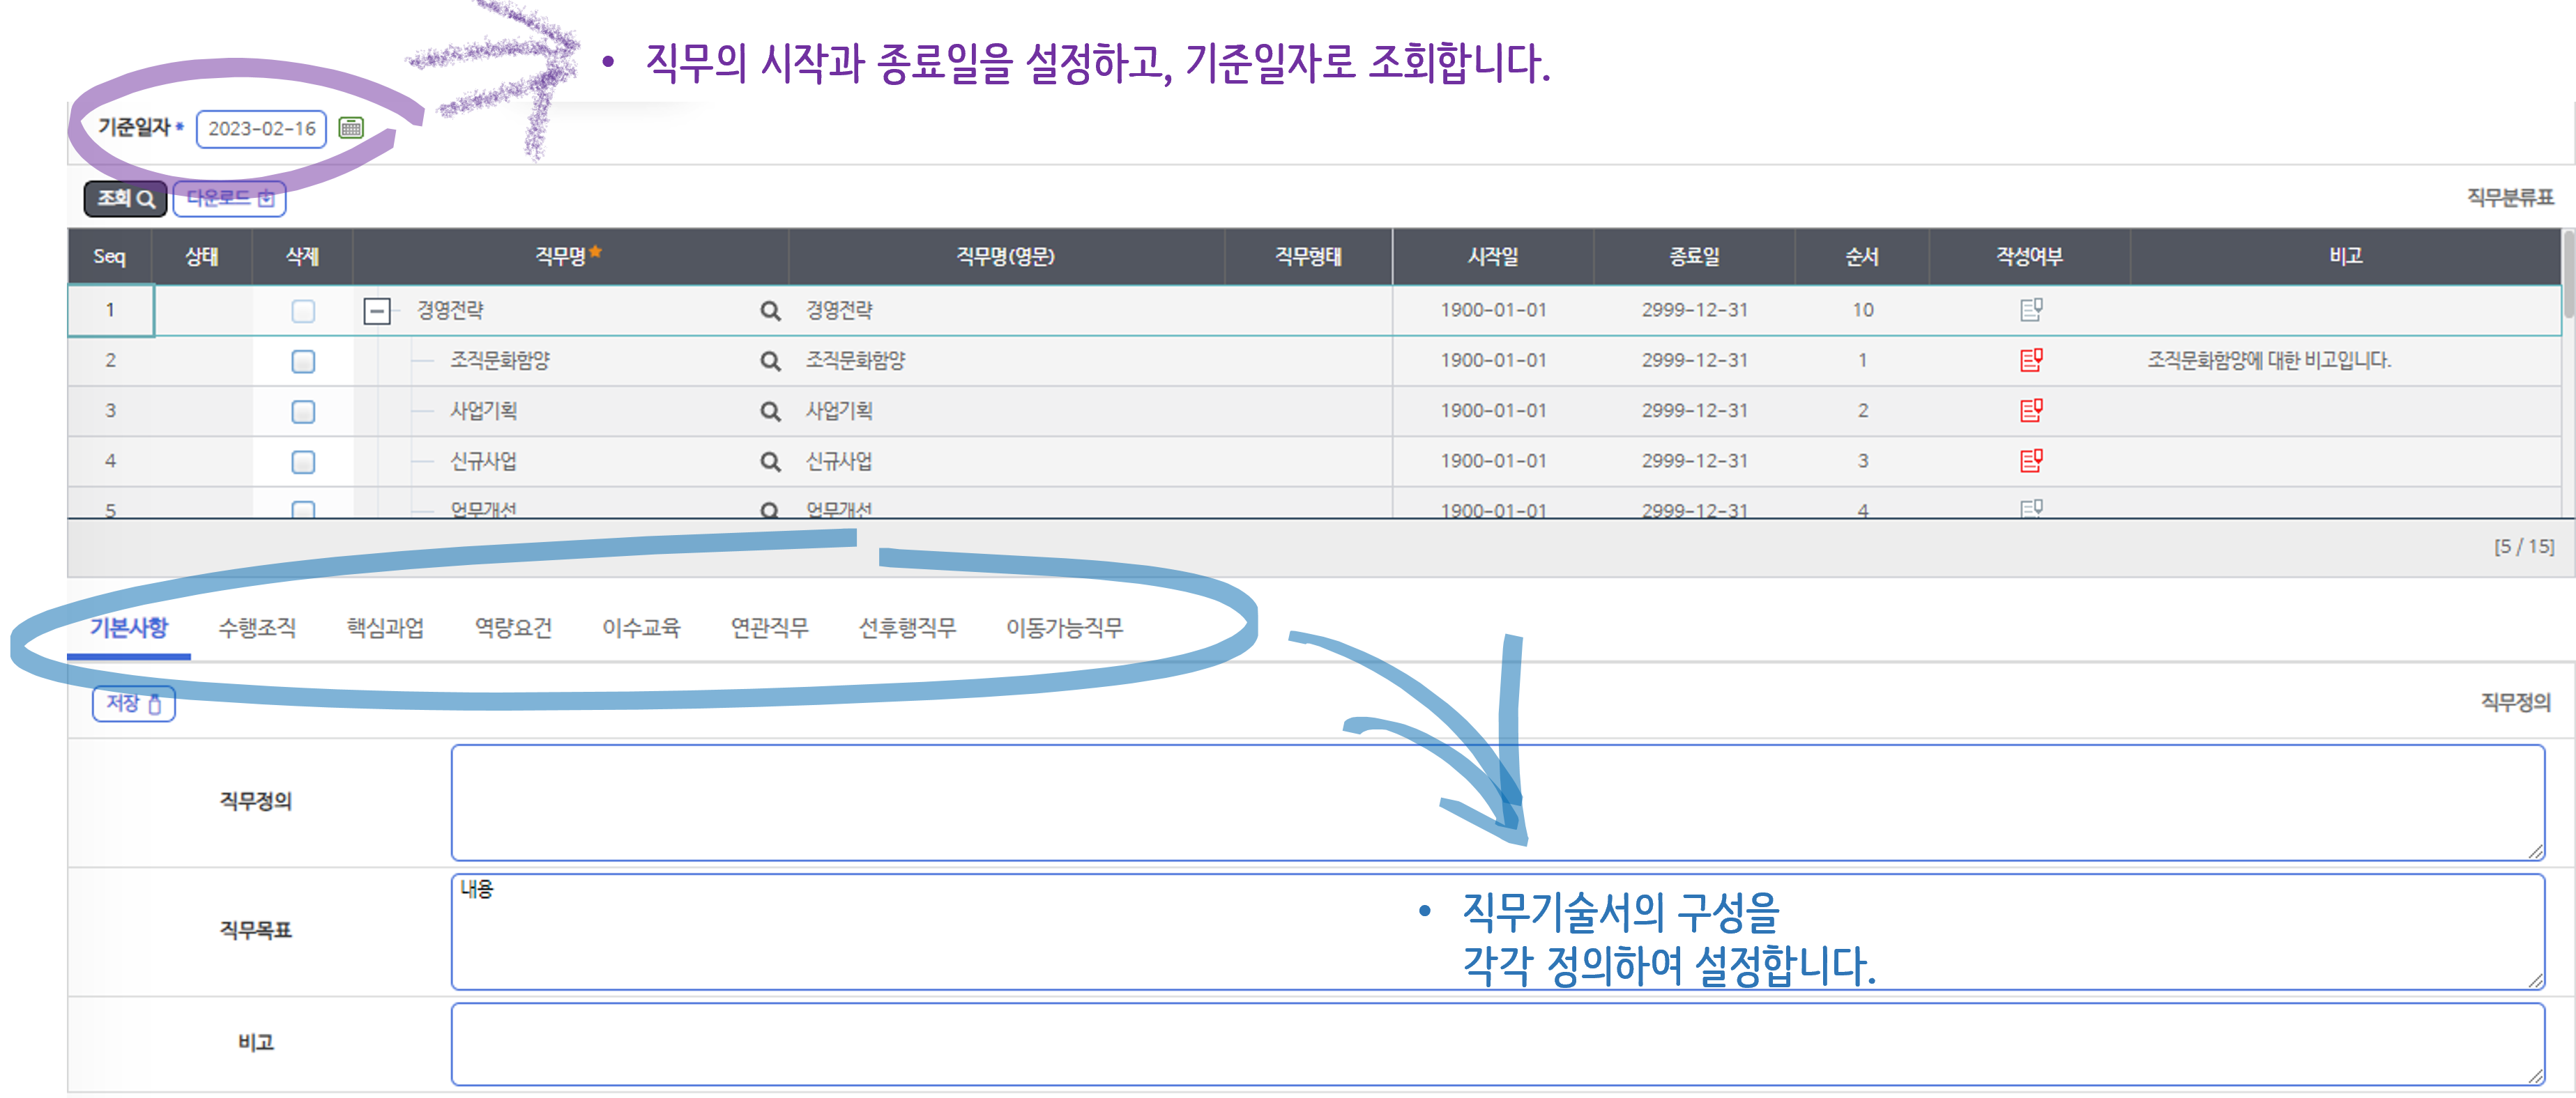The image size is (2576, 1098).
Task: Click the 시작일 column header
Action: (x=1492, y=257)
